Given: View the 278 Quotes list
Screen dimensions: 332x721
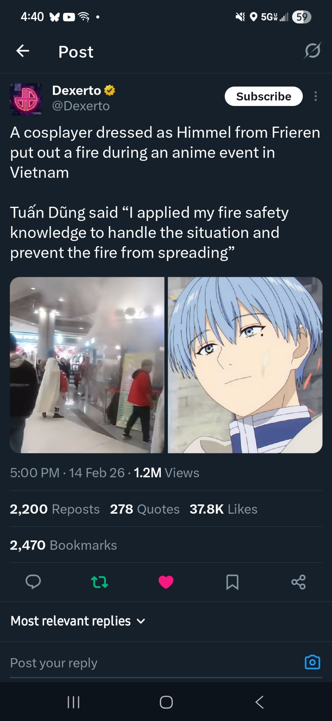Looking at the screenshot, I should click(x=145, y=509).
